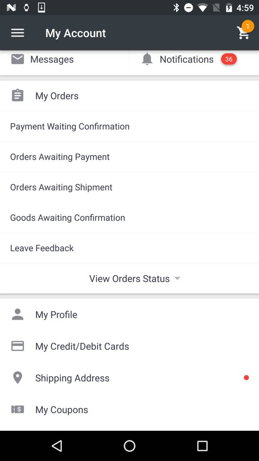This screenshot has width=259, height=461.
Task: Tap the Shipping Address location pin
Action: [17, 378]
